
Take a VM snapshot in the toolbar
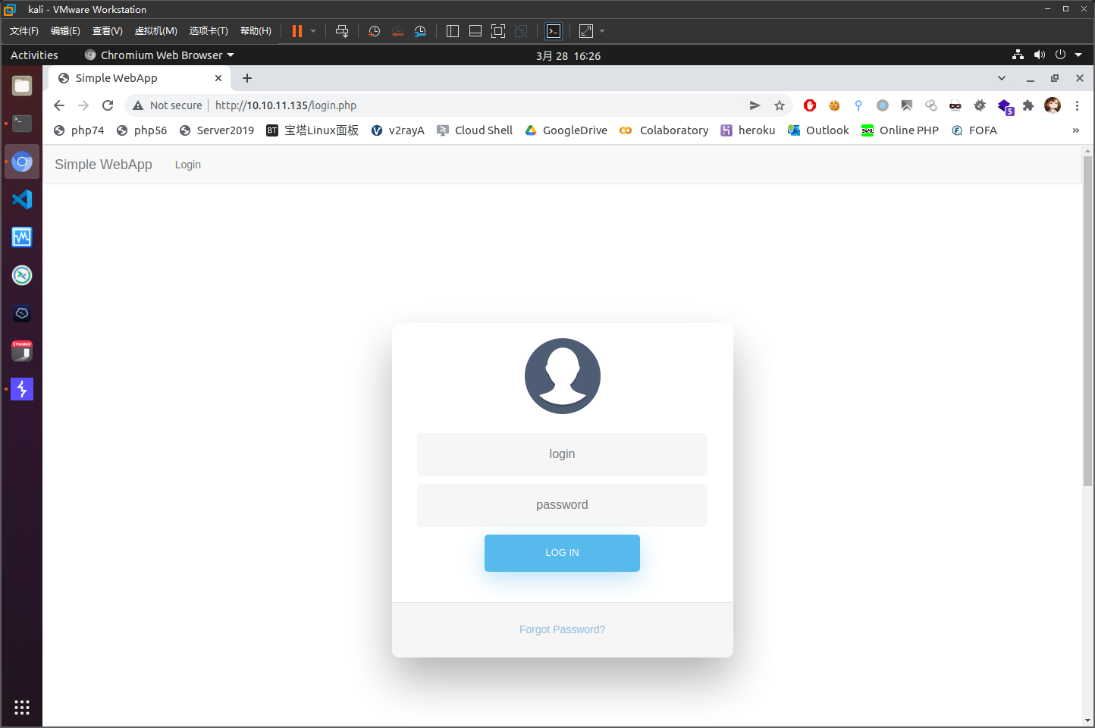coord(374,31)
